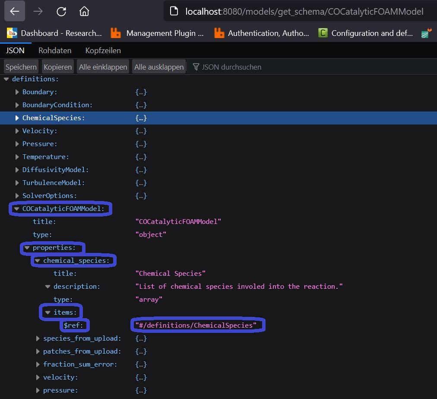437x399 pixels.
Task: Open the Dashboard - Research bookmark
Action: click(54, 33)
